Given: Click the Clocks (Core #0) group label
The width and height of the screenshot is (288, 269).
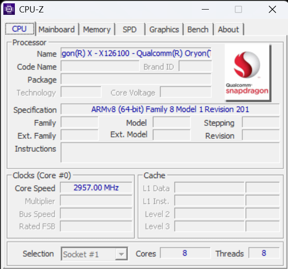Looking at the screenshot, I should (42, 176).
